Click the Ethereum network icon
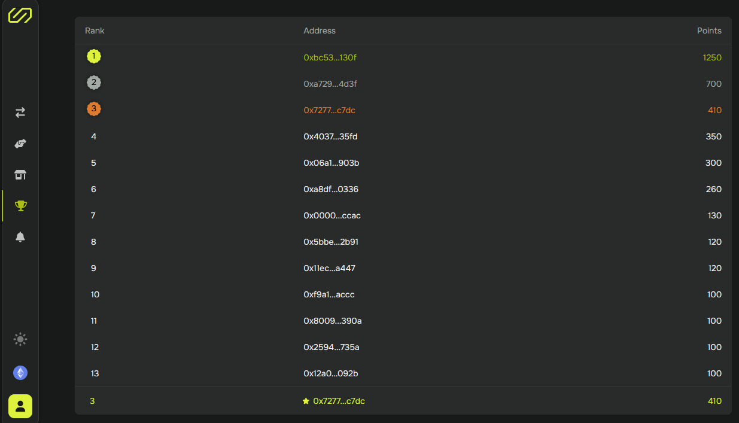The width and height of the screenshot is (739, 423). click(x=20, y=373)
